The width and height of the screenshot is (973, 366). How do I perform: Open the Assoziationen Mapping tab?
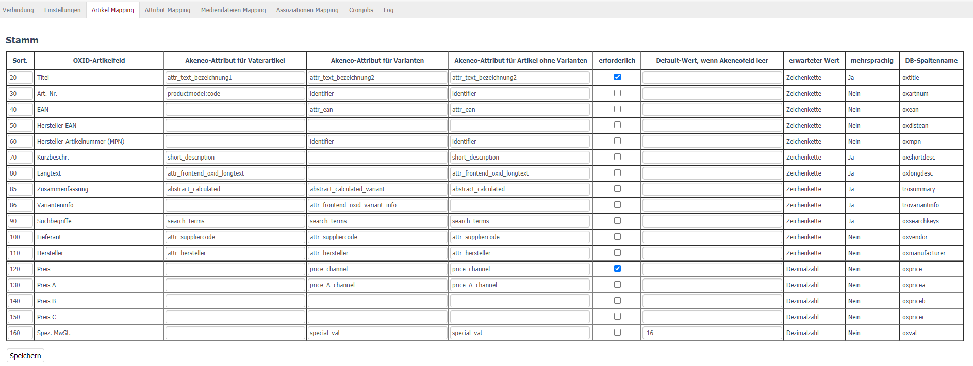coord(307,10)
